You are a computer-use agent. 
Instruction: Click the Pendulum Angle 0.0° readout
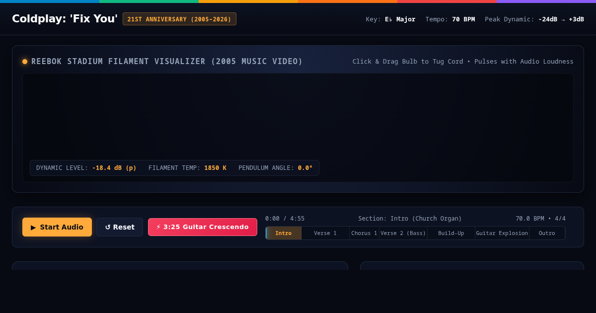[276, 168]
